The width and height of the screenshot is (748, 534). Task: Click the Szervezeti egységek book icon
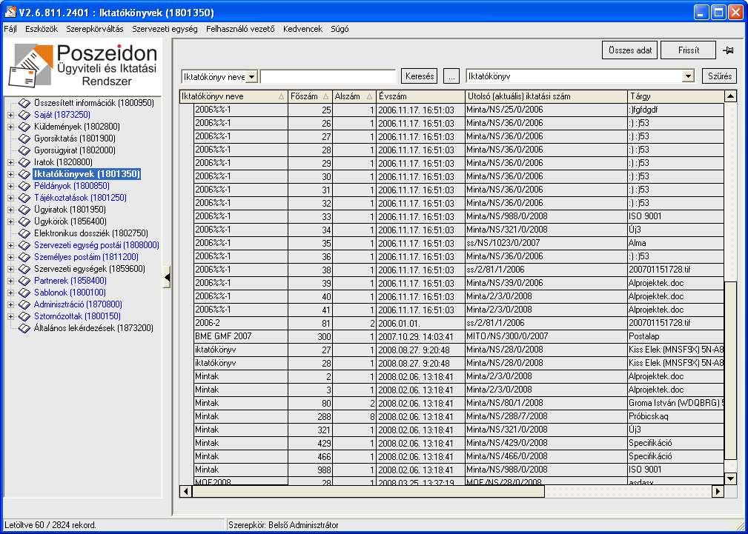24,269
